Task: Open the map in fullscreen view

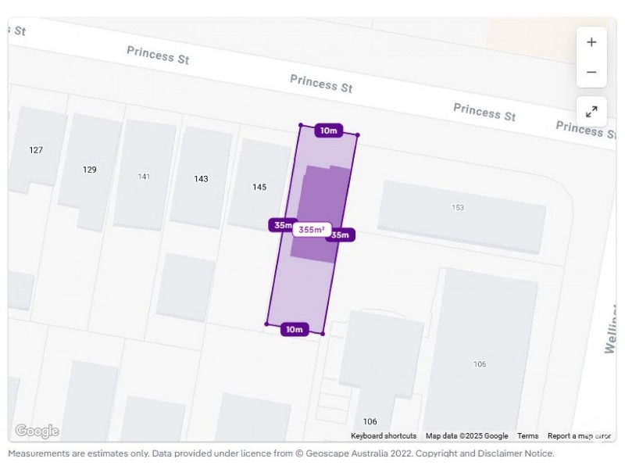Action: (591, 112)
